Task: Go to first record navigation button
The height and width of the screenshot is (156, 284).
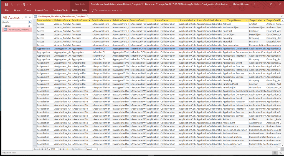Action: coord(42,149)
